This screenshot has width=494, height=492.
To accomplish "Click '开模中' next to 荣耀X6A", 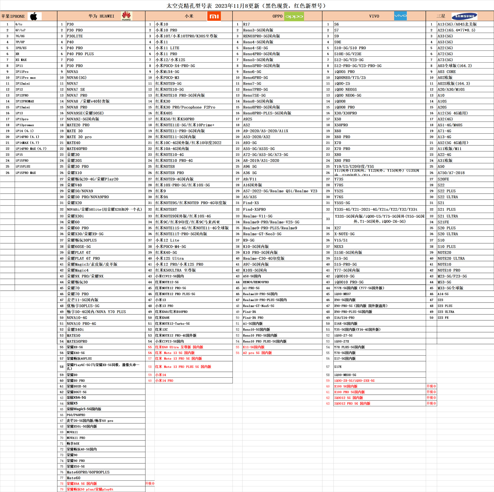I will pos(150,483).
